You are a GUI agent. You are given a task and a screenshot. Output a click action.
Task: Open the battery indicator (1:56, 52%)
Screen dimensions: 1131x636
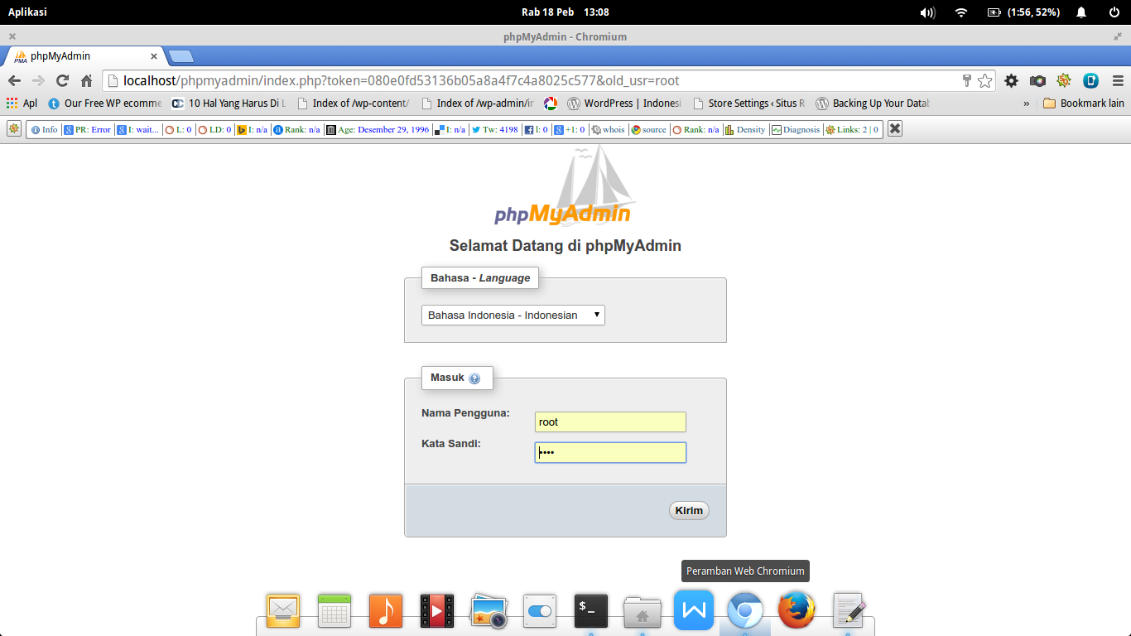pyautogui.click(x=1023, y=12)
